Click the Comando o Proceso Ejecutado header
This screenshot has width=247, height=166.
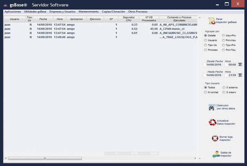178,19
